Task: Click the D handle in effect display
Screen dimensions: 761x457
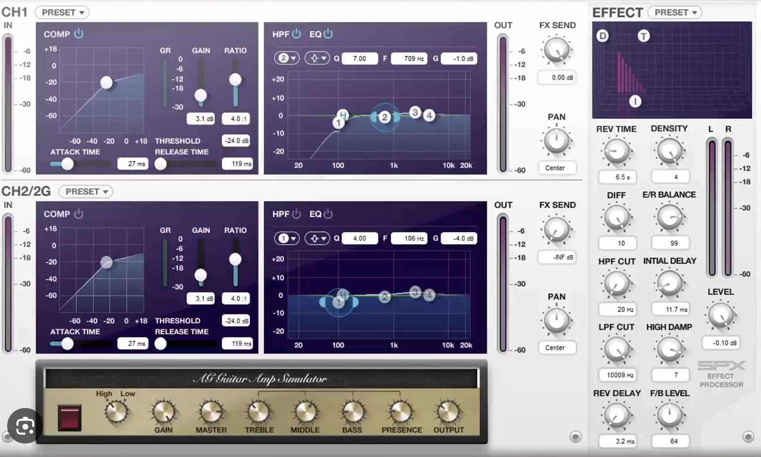Action: point(602,36)
